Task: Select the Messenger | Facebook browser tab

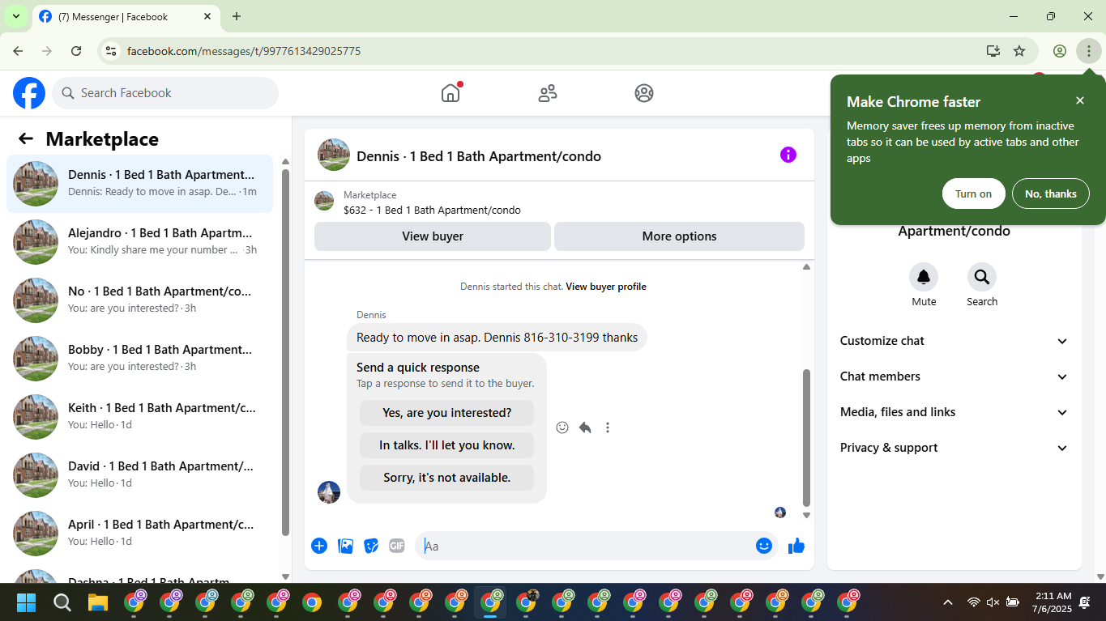Action: coord(126,16)
